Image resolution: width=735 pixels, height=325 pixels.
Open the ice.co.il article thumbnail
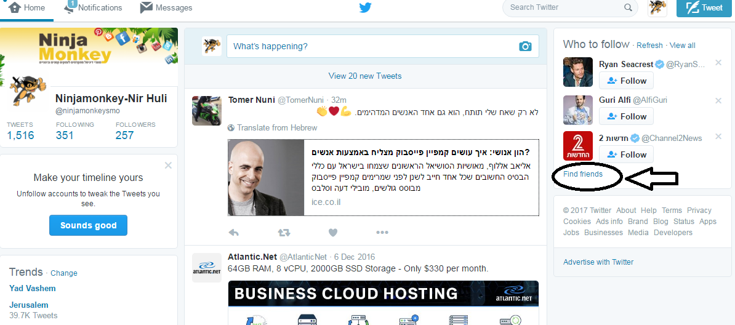tap(266, 178)
